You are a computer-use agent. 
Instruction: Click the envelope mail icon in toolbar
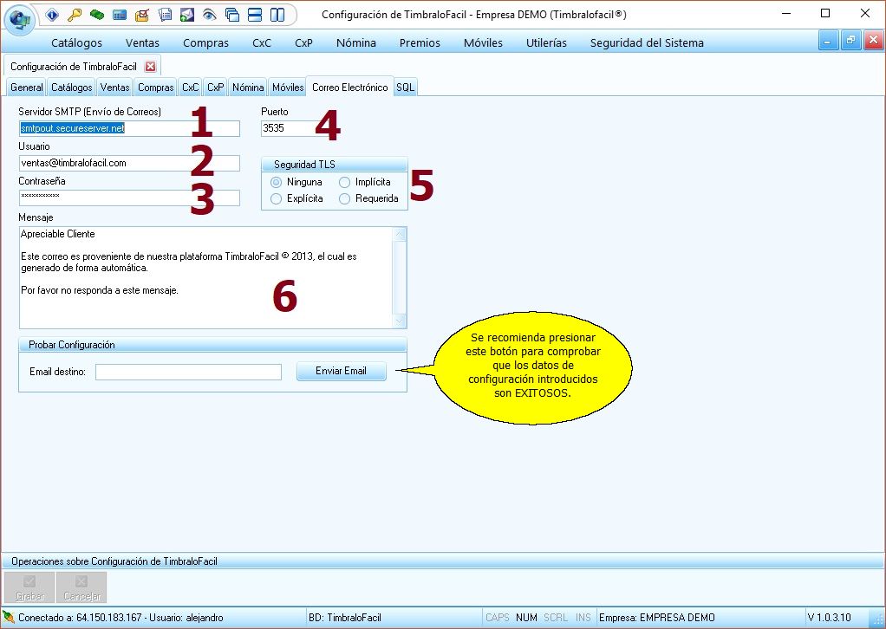tap(187, 15)
